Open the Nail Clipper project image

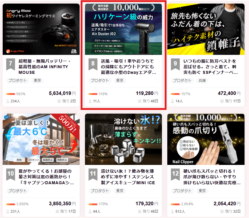pos(206,139)
